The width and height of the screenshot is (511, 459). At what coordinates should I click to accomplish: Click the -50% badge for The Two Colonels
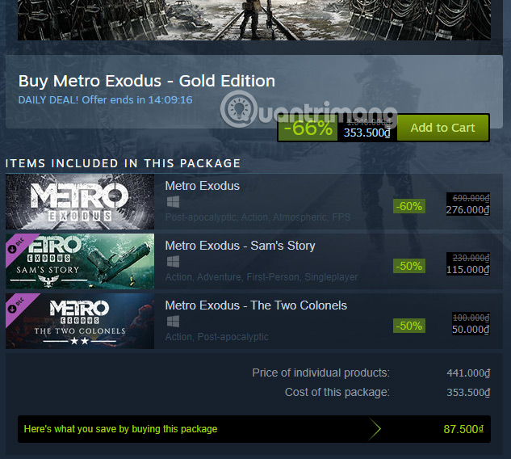[x=409, y=326]
